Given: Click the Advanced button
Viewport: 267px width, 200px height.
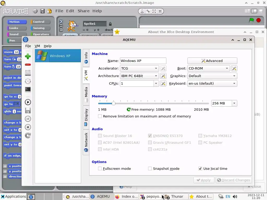Looking at the screenshot, I should point(212,61).
